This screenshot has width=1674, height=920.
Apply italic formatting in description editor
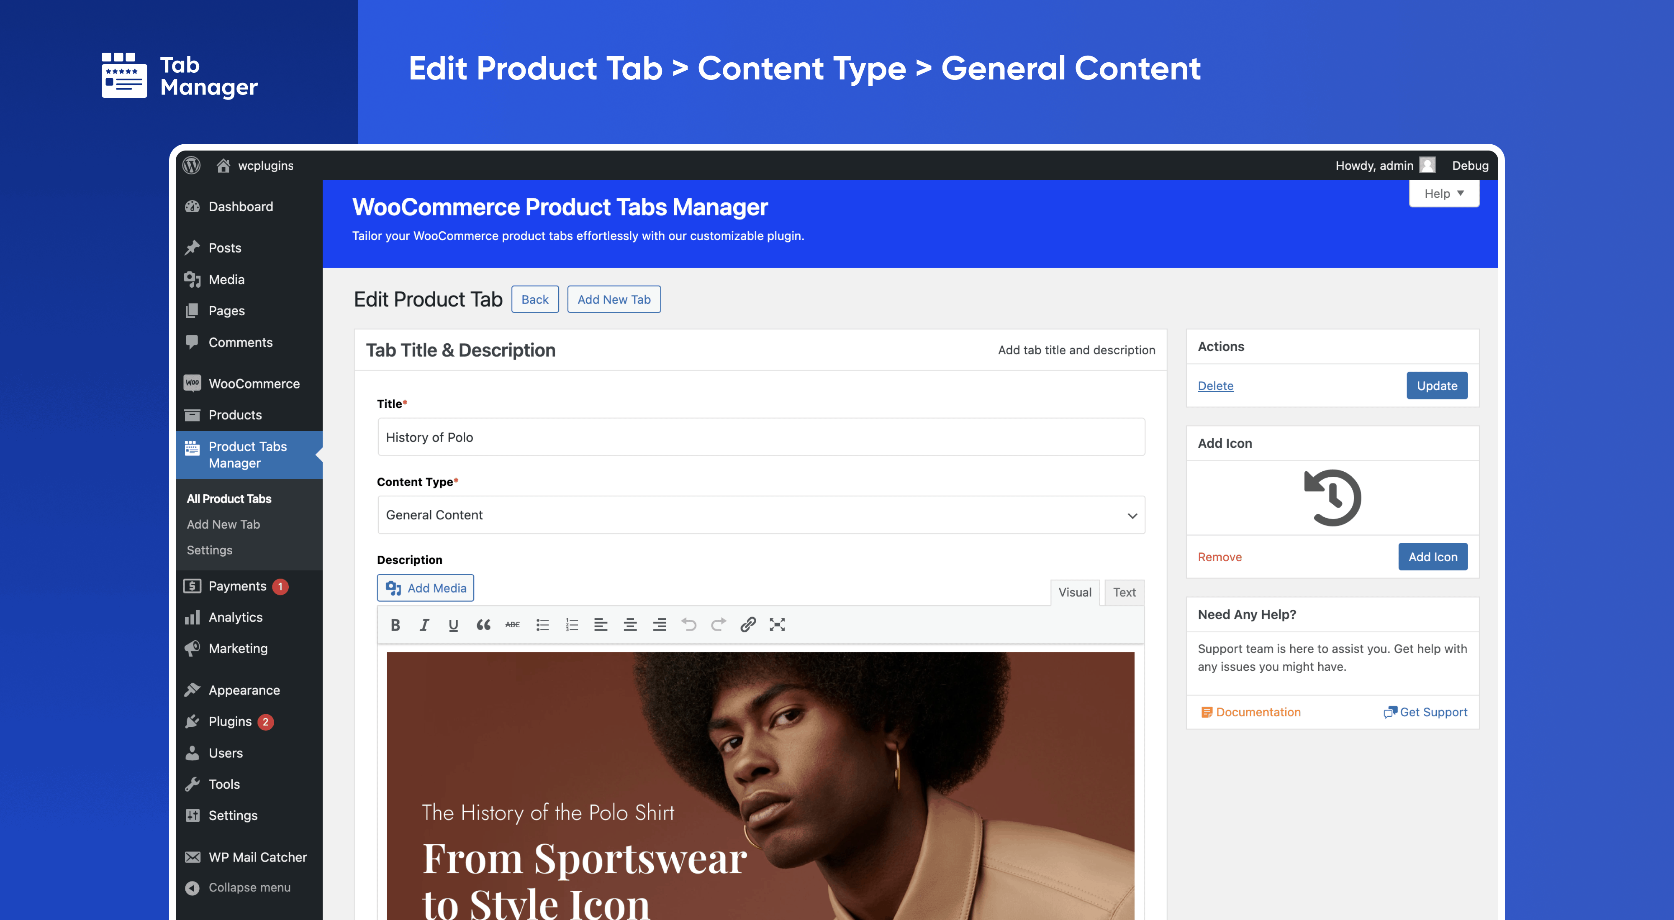[x=424, y=625]
